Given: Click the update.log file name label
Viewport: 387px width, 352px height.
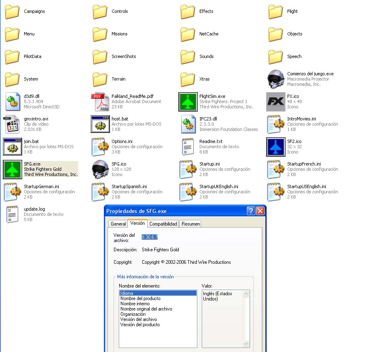Looking at the screenshot, I should [34, 209].
